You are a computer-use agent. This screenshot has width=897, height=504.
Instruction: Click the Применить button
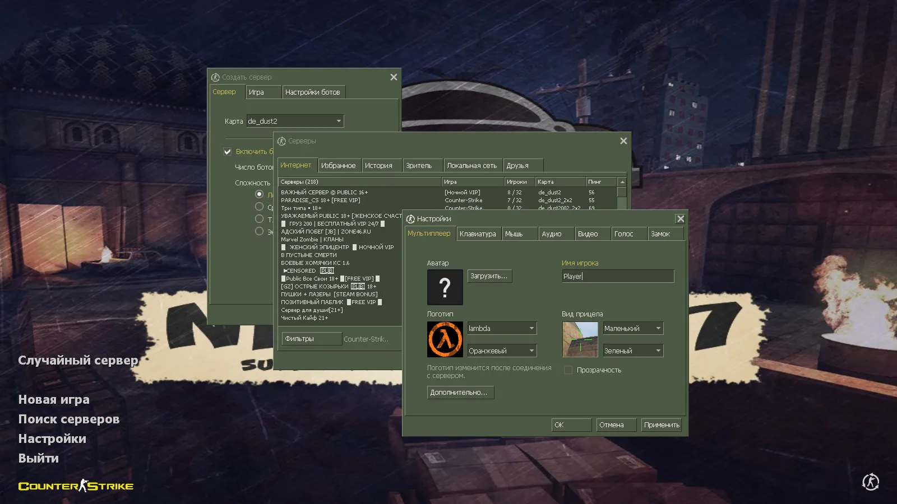pyautogui.click(x=662, y=425)
